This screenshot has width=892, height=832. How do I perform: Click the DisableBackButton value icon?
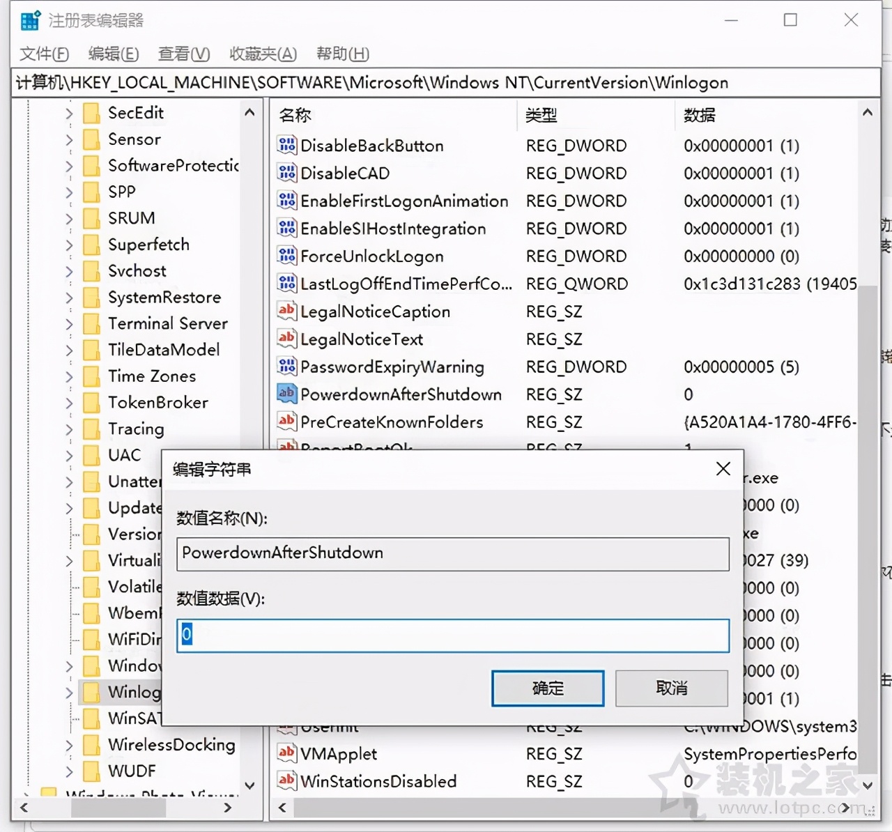point(286,145)
